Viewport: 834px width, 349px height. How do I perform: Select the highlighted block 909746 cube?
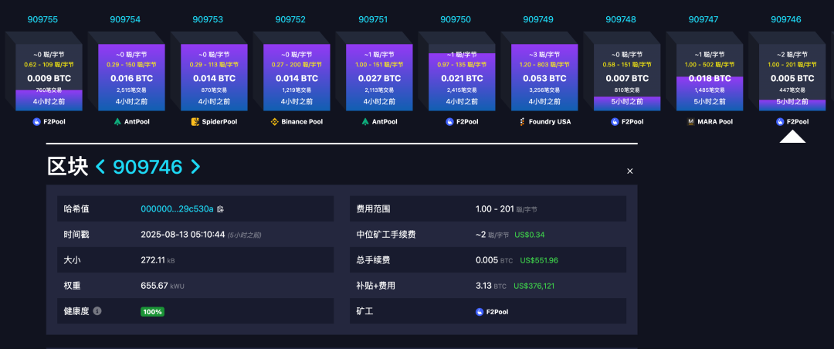pos(792,77)
